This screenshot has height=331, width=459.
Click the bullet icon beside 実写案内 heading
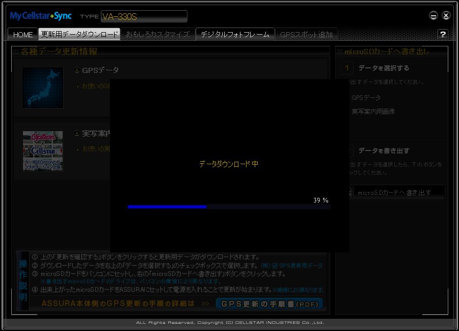(77, 134)
